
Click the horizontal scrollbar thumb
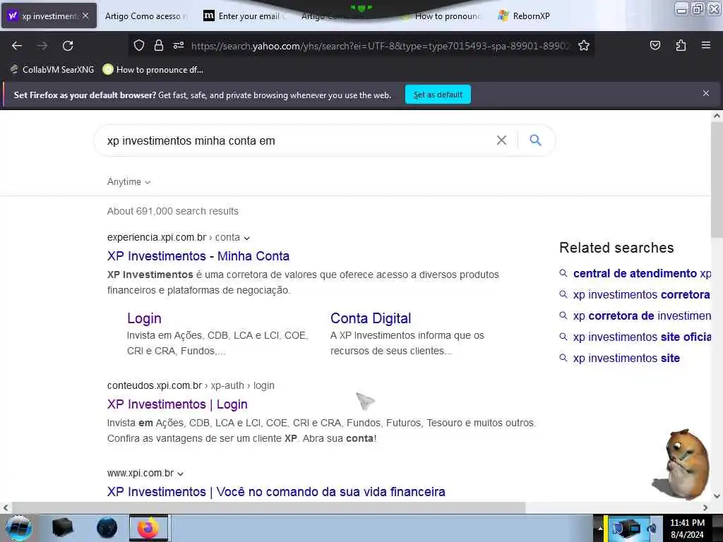pos(268,507)
